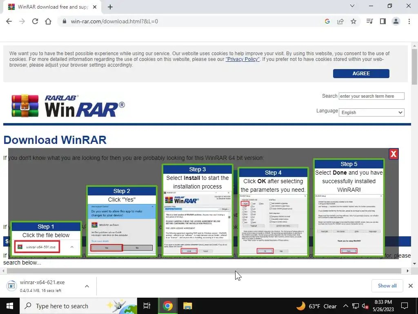The image size is (418, 314).
Task: Open a new browser tab
Action: (x=110, y=7)
